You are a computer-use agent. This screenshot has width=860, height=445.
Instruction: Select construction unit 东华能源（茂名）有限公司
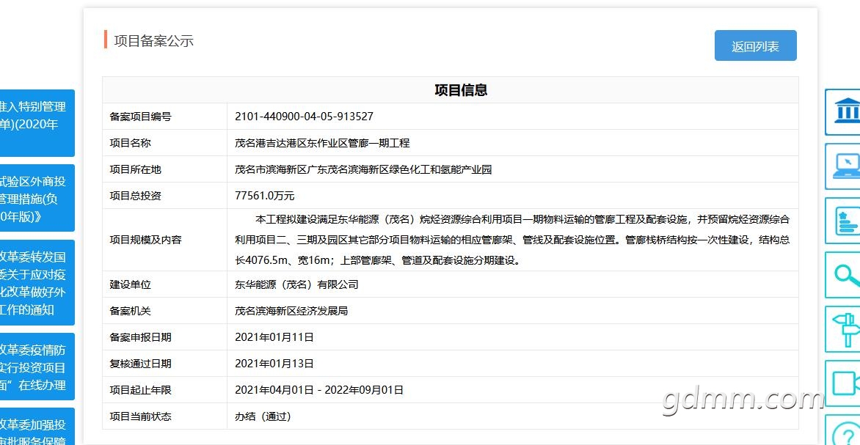(296, 284)
